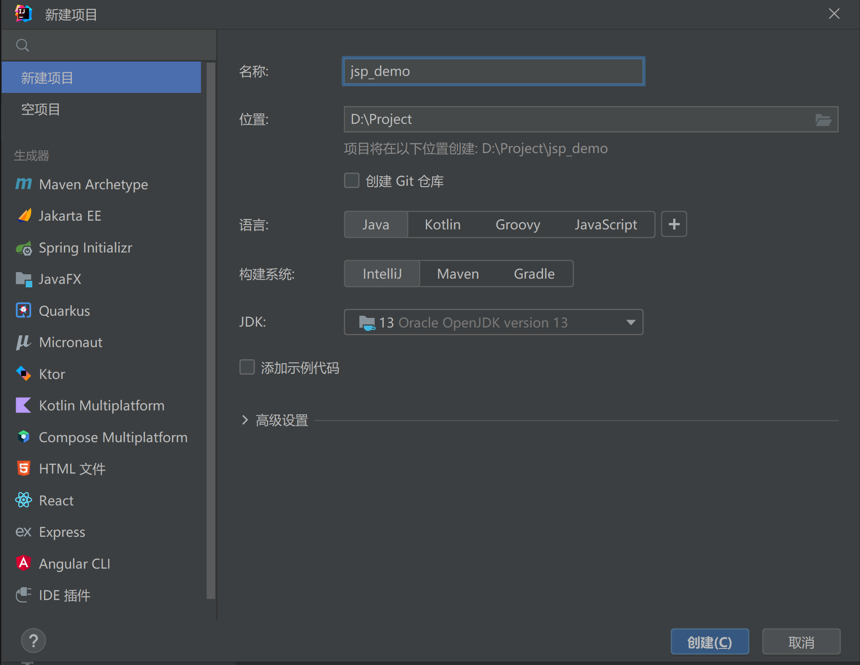The image size is (860, 665).
Task: Open the Quarkus project generator
Action: pyautogui.click(x=64, y=310)
